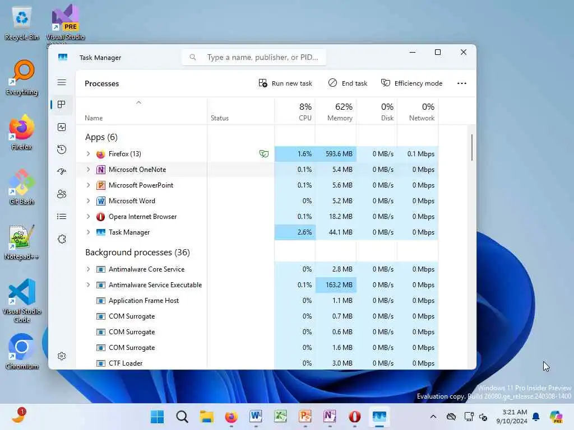Open the Task Manager hamburger navigation menu
The image size is (574, 430).
tap(62, 82)
